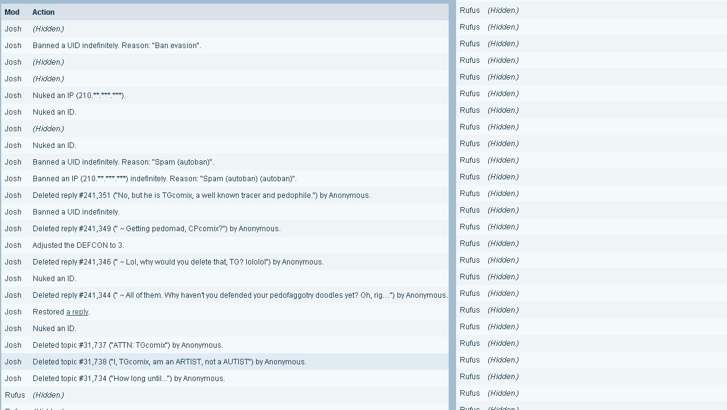Screen dimensions: 727x410
Task: Select the deleted topic #31,734 'How long until' row
Action: (225, 379)
